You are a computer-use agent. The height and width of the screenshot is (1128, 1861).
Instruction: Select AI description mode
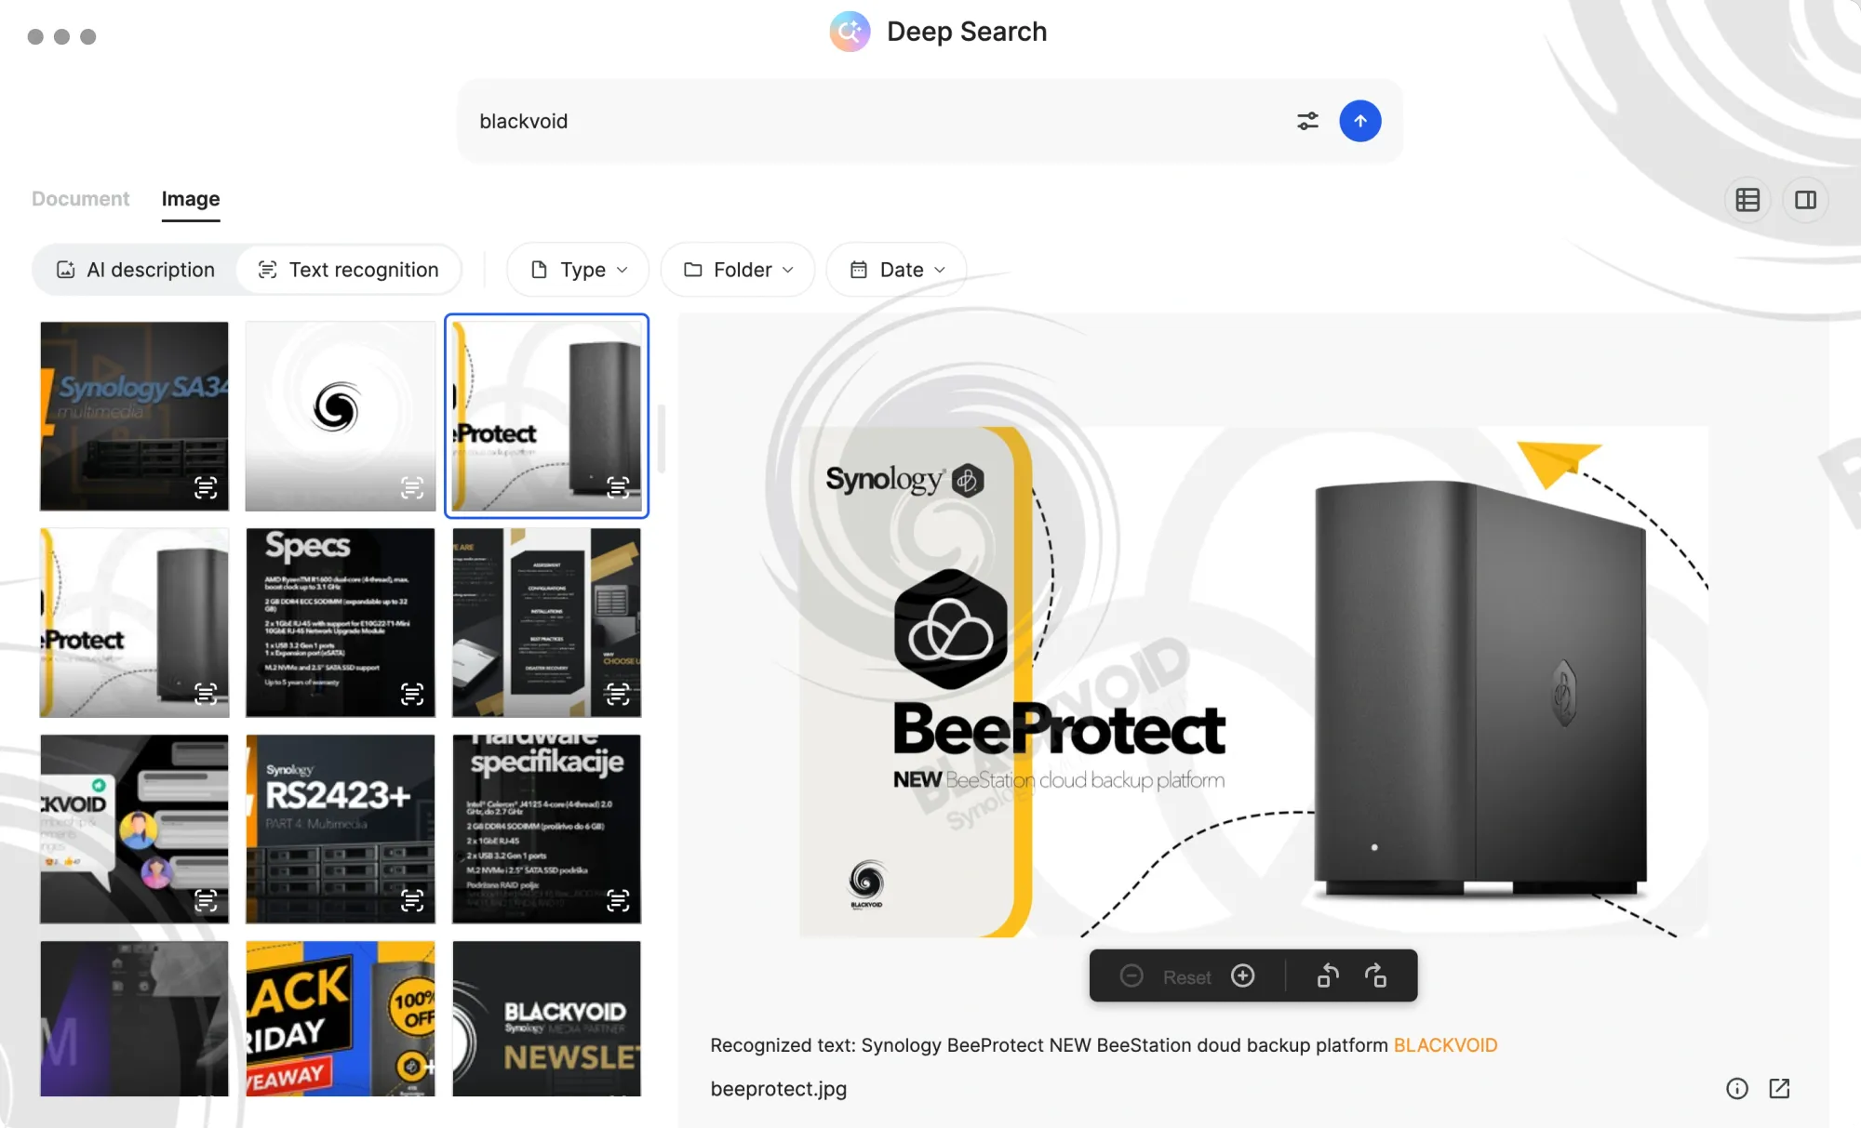[x=135, y=270]
